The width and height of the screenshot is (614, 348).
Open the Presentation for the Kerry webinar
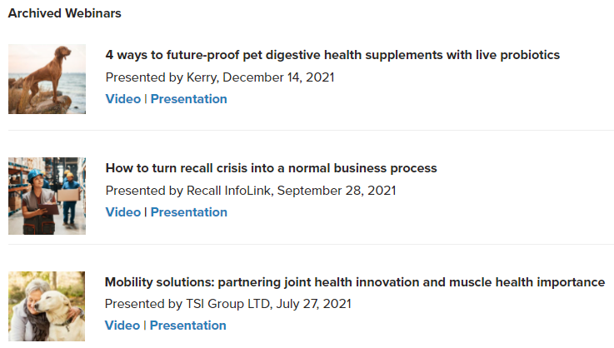click(x=189, y=98)
